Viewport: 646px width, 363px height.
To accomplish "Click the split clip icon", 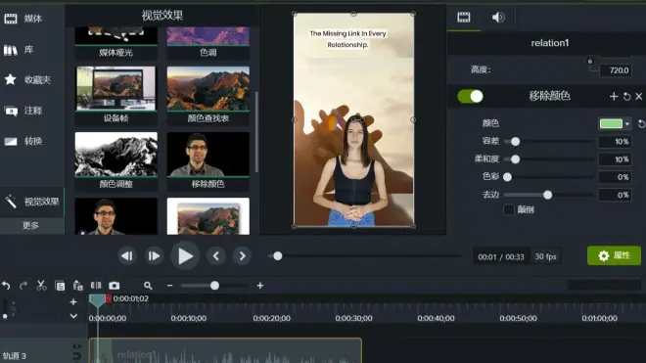I will click(x=96, y=285).
